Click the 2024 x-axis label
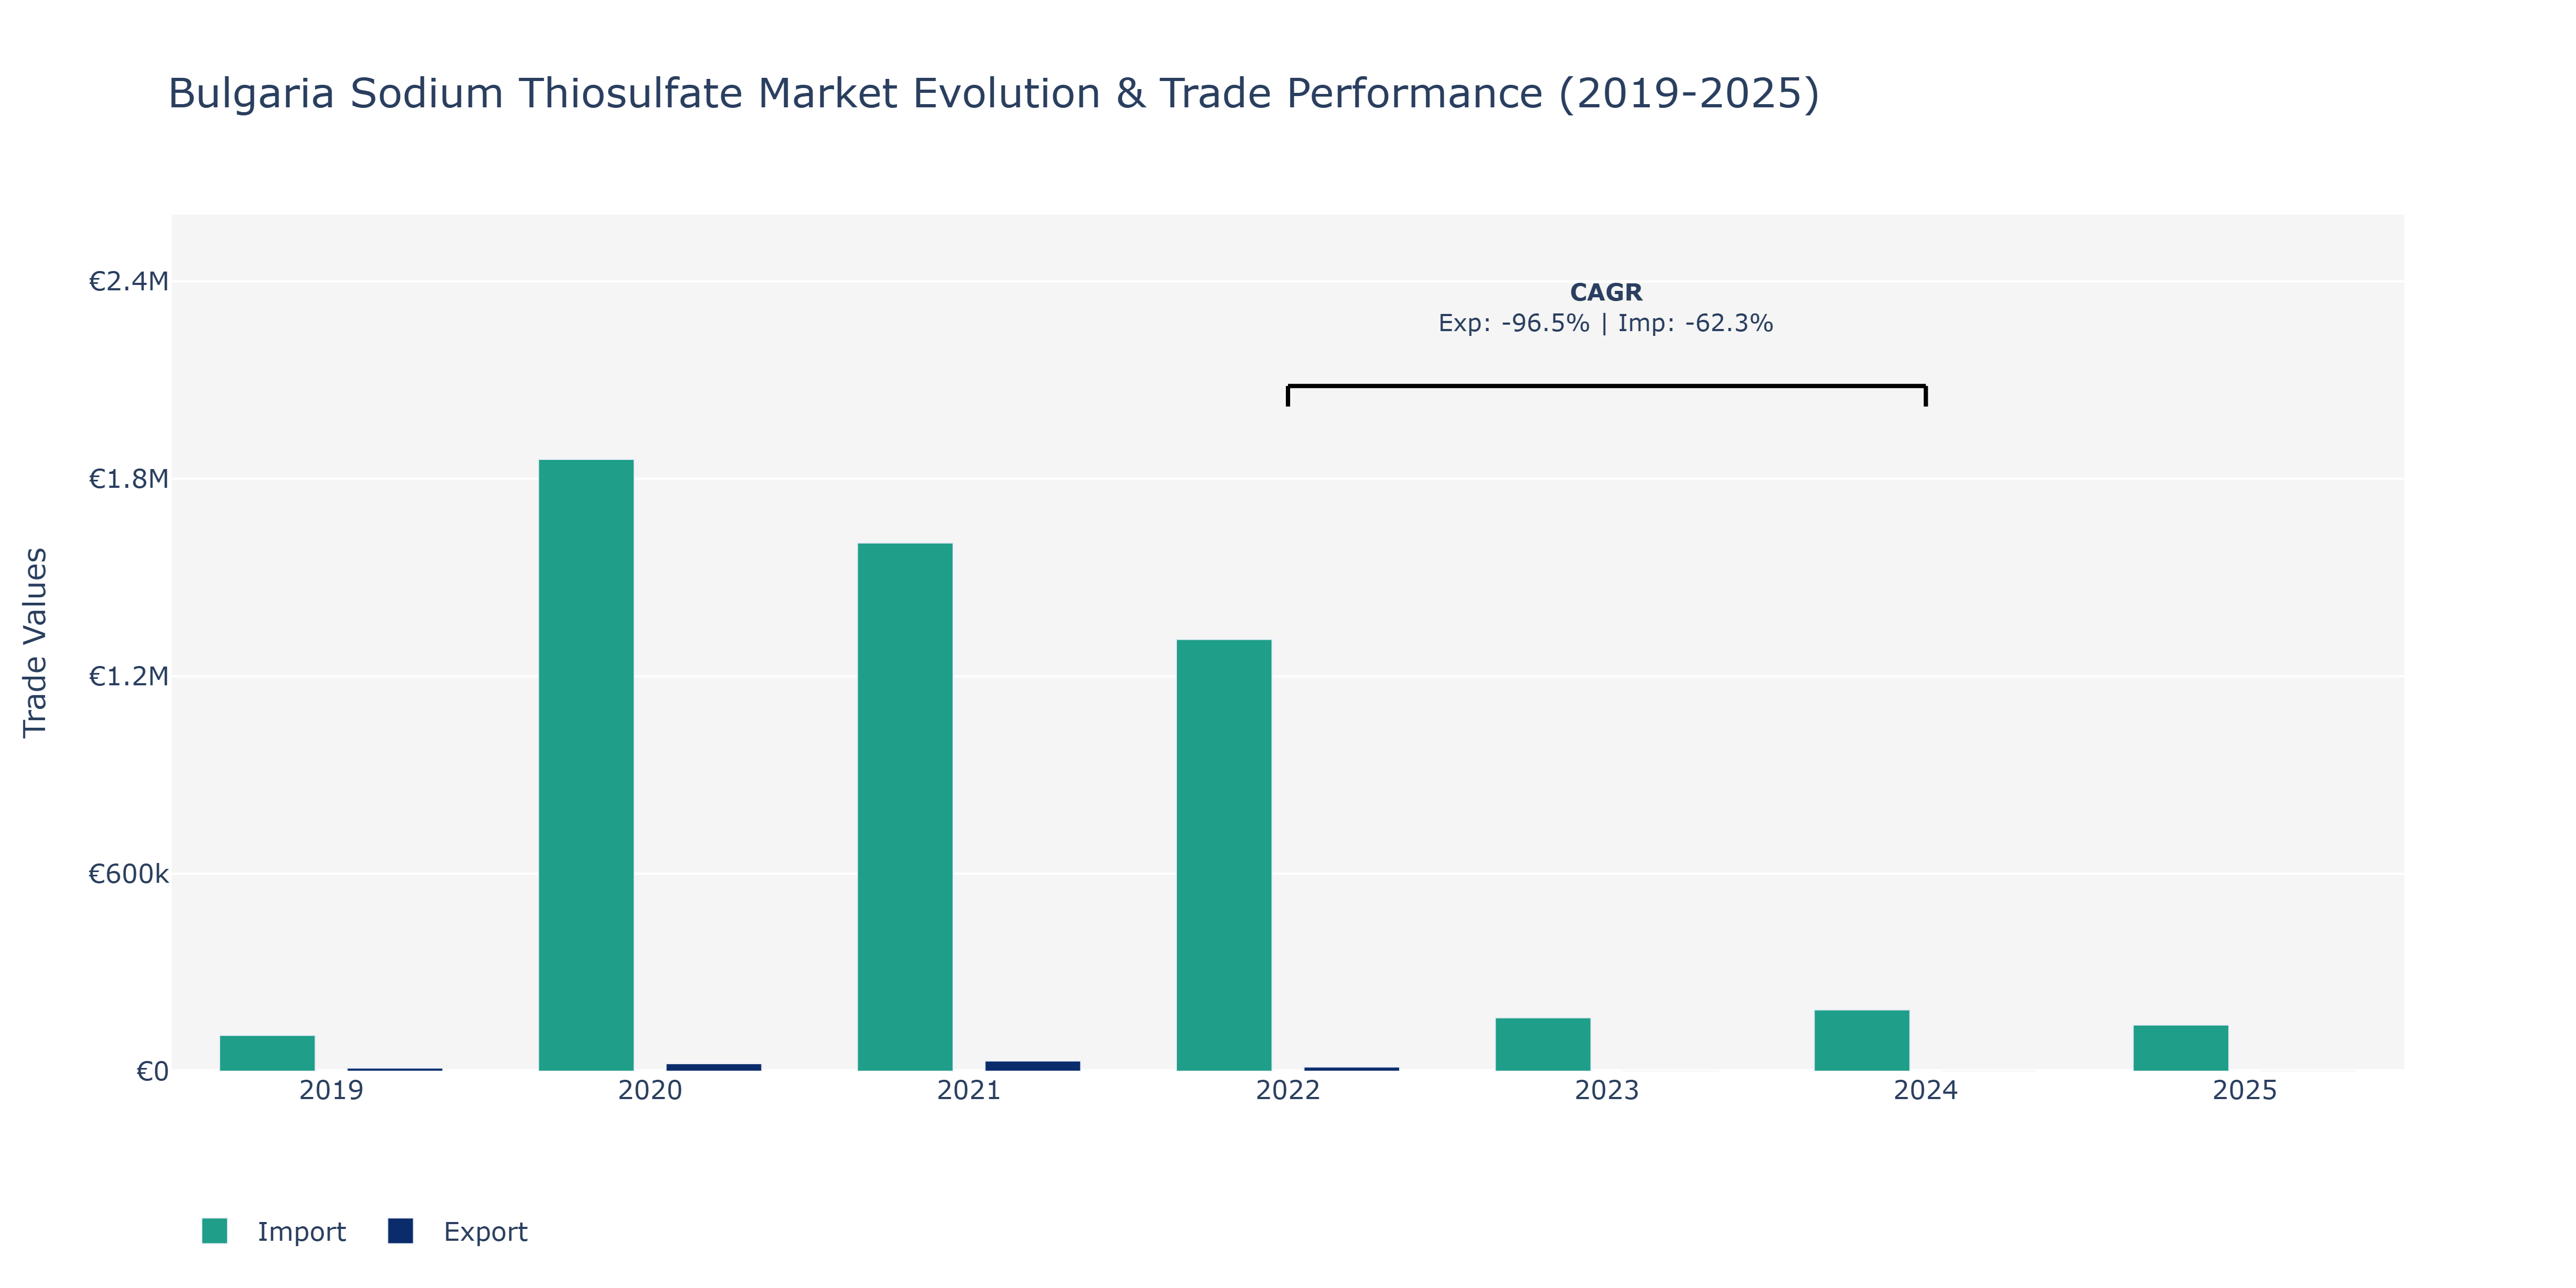Viewport: 2576px width, 1288px height. [x=1926, y=1090]
